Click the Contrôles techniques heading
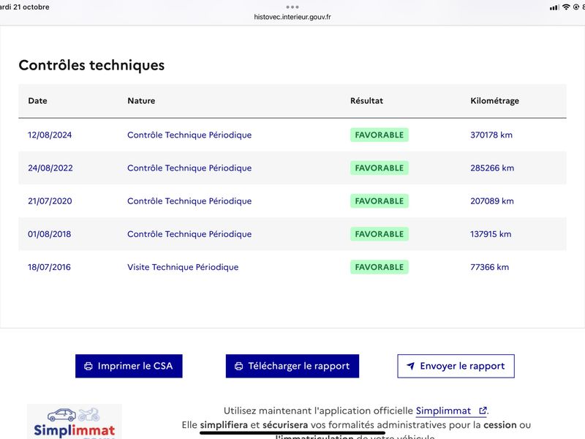The image size is (585, 439). tap(91, 65)
